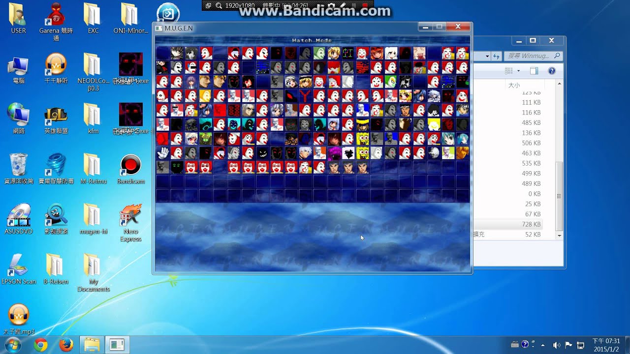Focus the 搜尋 Winmug search box
630x354 pixels.
533,56
